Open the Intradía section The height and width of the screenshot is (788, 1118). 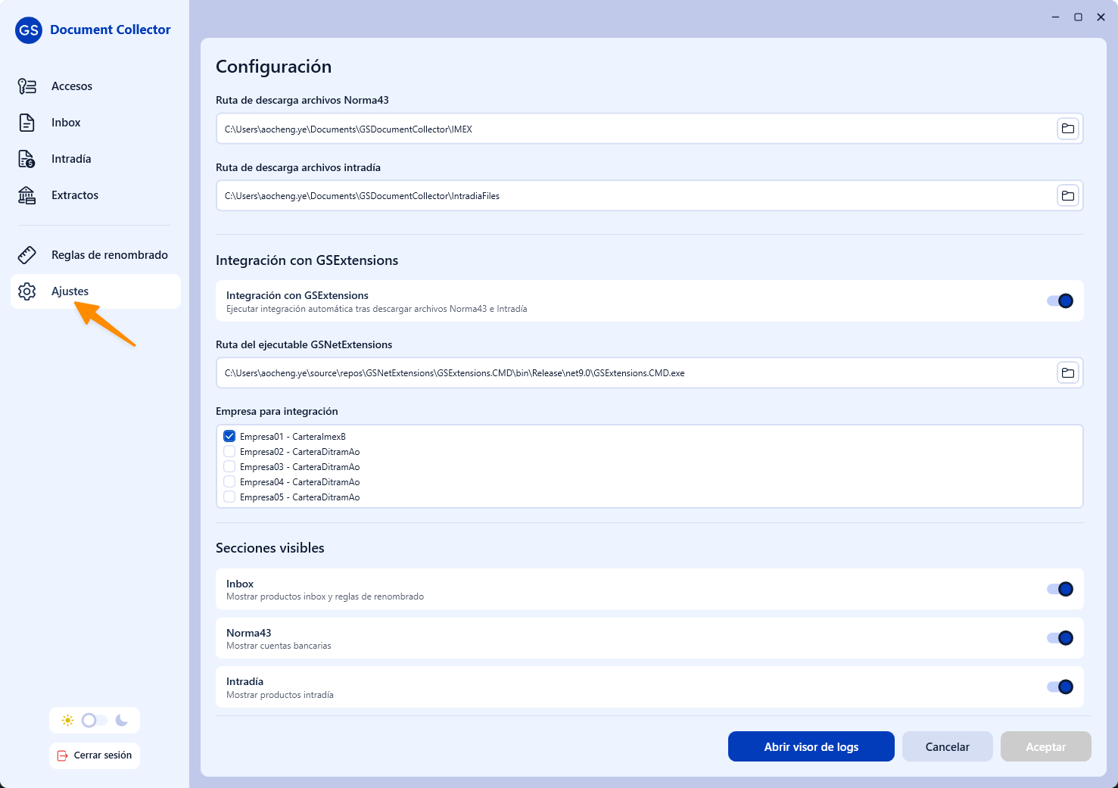[95, 159]
